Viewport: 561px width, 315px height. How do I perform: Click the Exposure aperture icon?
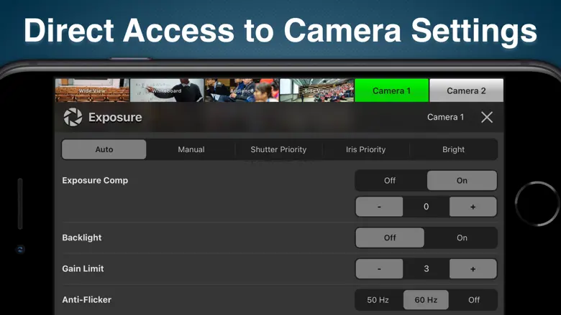73,117
